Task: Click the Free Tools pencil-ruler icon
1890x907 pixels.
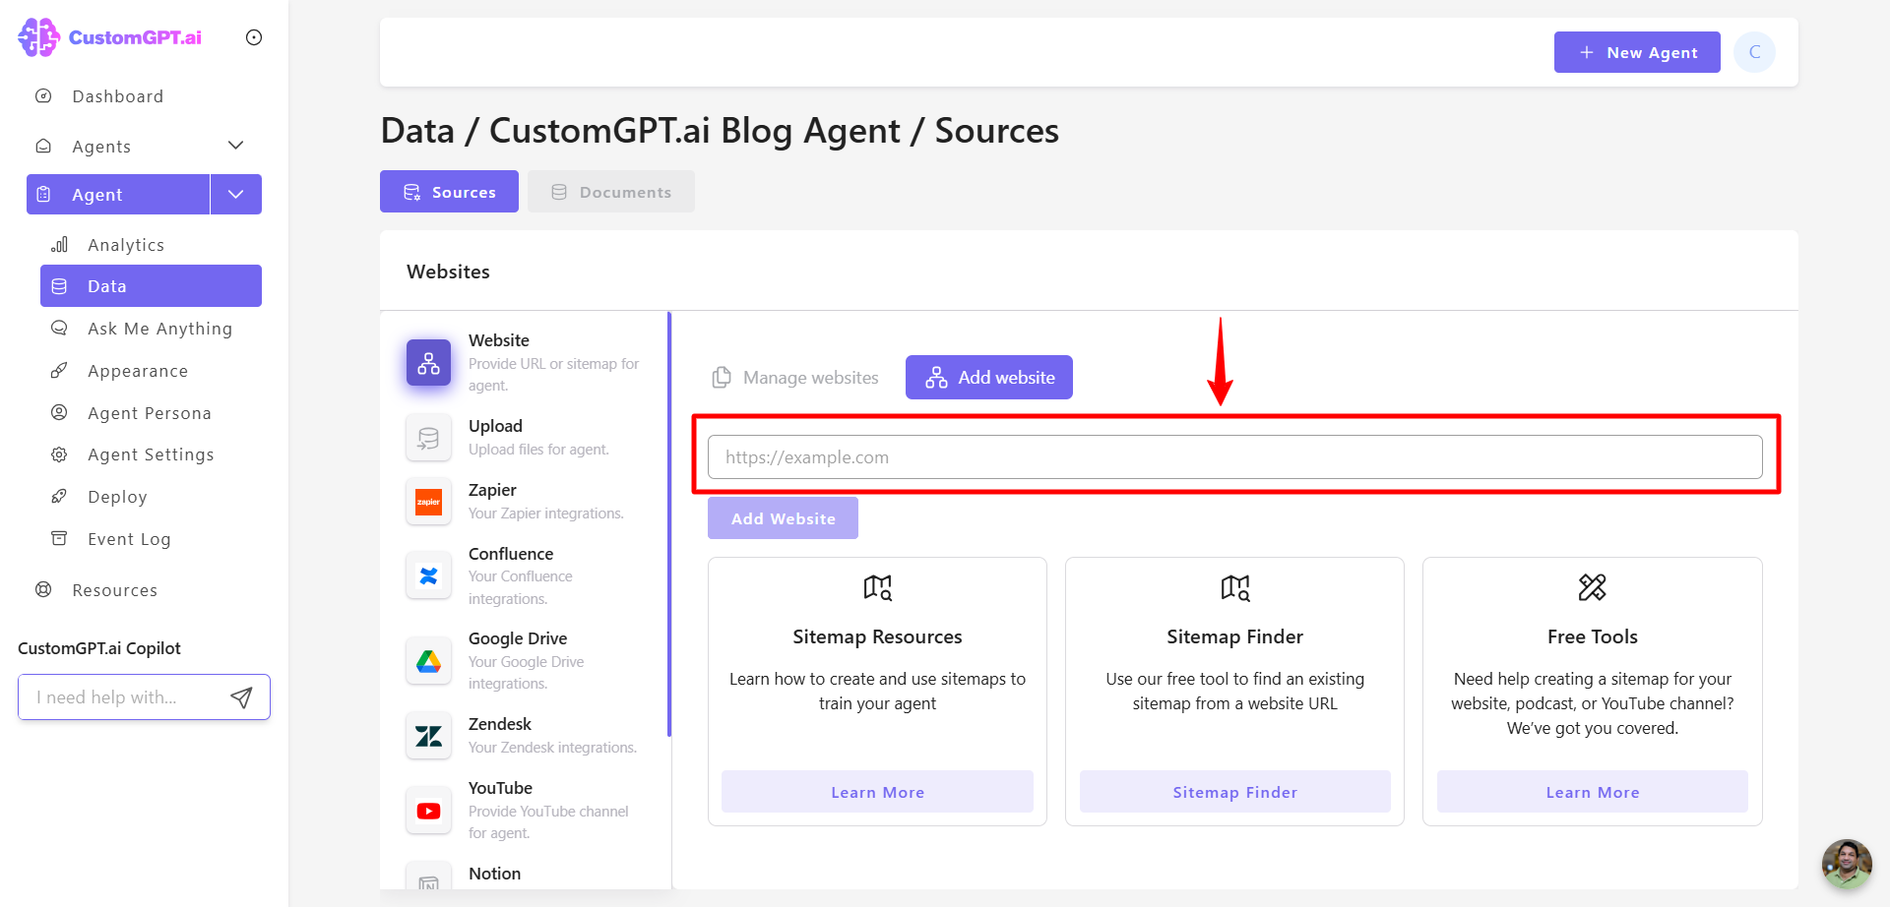Action: click(x=1593, y=587)
